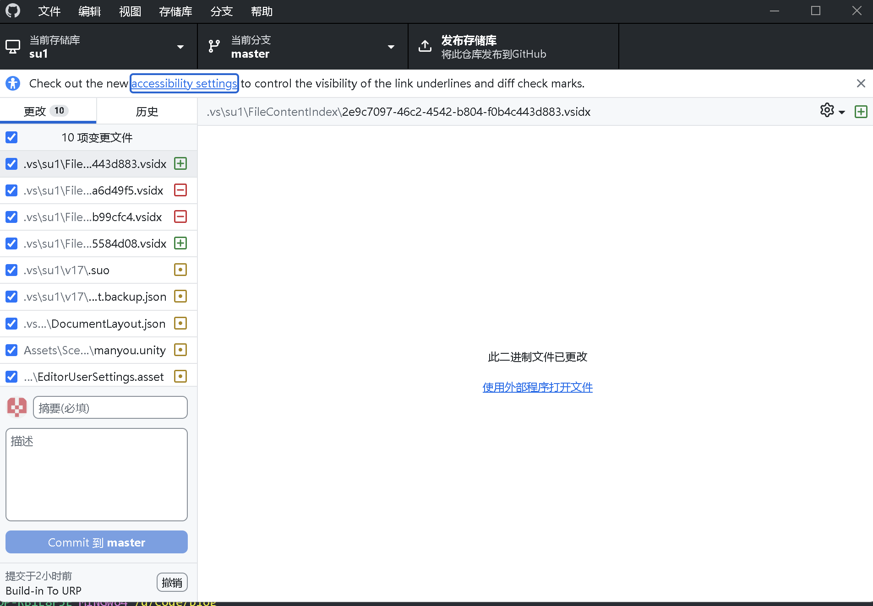
Task: Uncheck the t.backup.json file checkbox
Action: click(x=11, y=297)
